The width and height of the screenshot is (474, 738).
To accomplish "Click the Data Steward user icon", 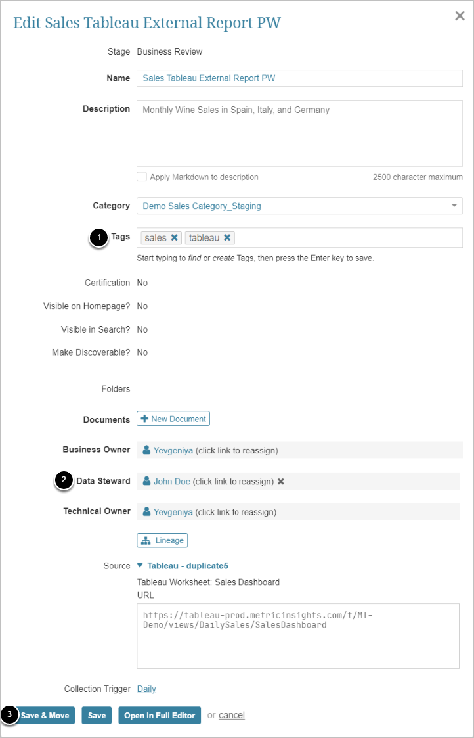I will click(147, 482).
